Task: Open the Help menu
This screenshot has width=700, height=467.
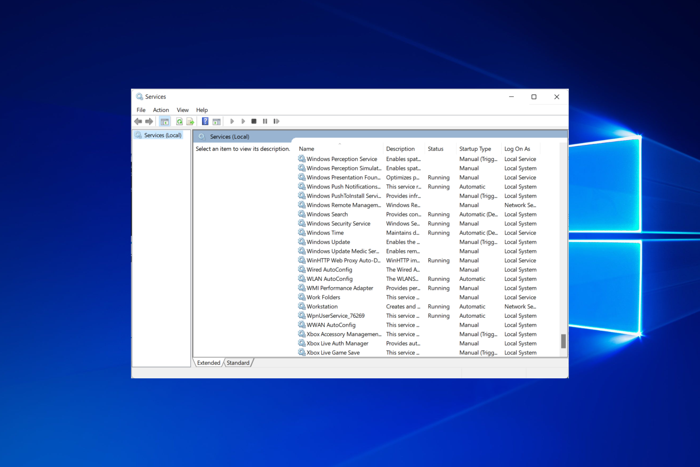Action: coord(202,110)
